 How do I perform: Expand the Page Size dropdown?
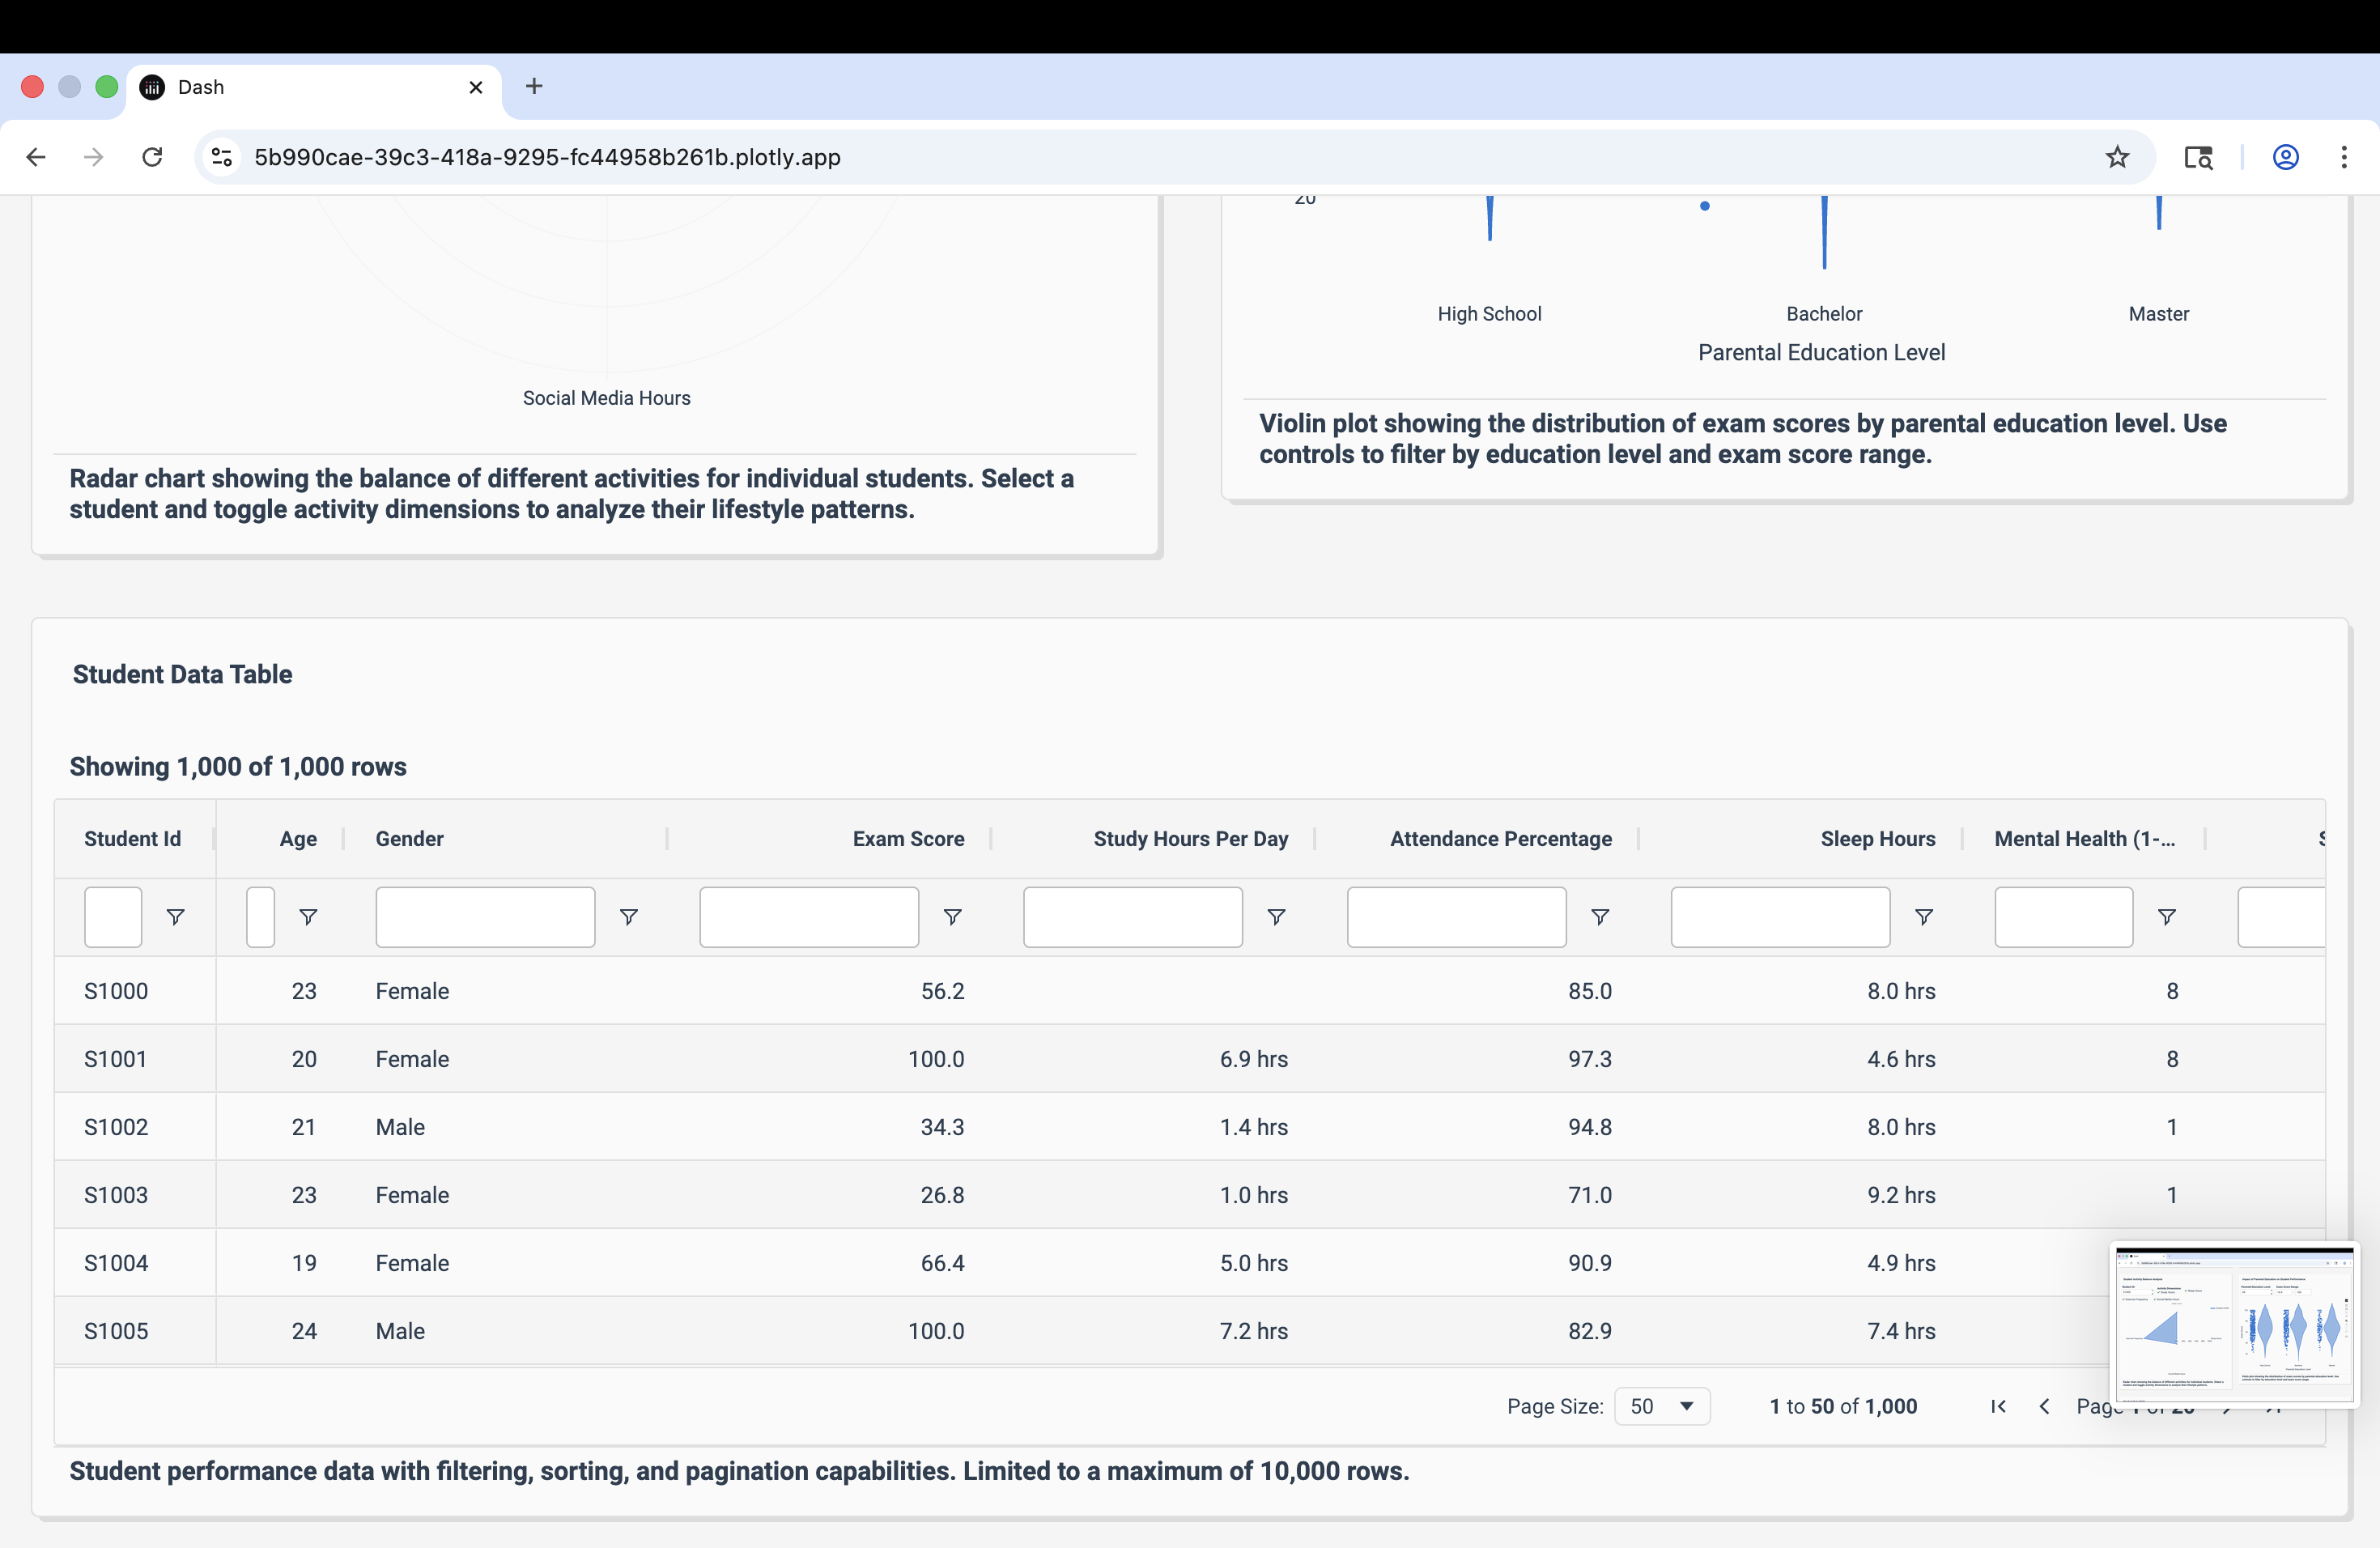coord(1661,1406)
